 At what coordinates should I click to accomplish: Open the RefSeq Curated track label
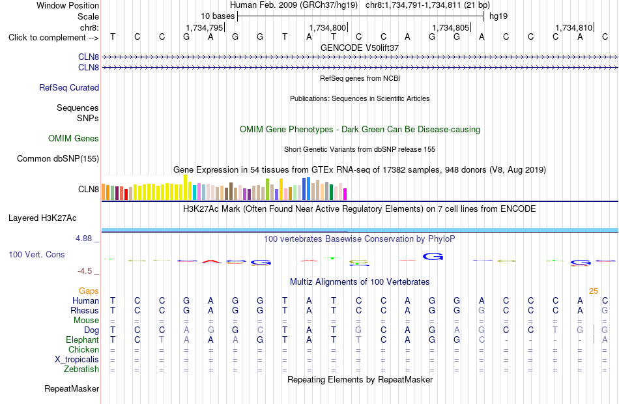(69, 88)
